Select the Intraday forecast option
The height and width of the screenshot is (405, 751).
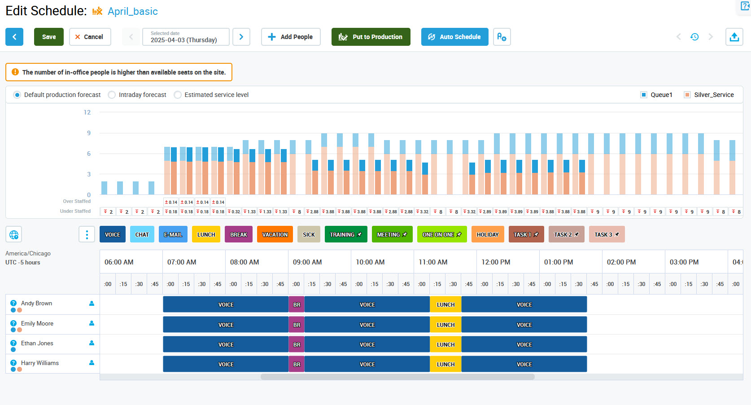pyautogui.click(x=112, y=95)
